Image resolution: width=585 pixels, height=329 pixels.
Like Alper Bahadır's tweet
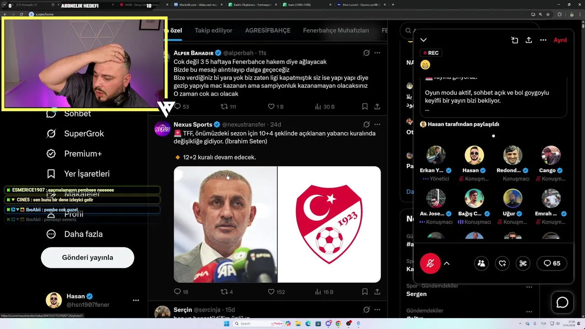tap(271, 106)
